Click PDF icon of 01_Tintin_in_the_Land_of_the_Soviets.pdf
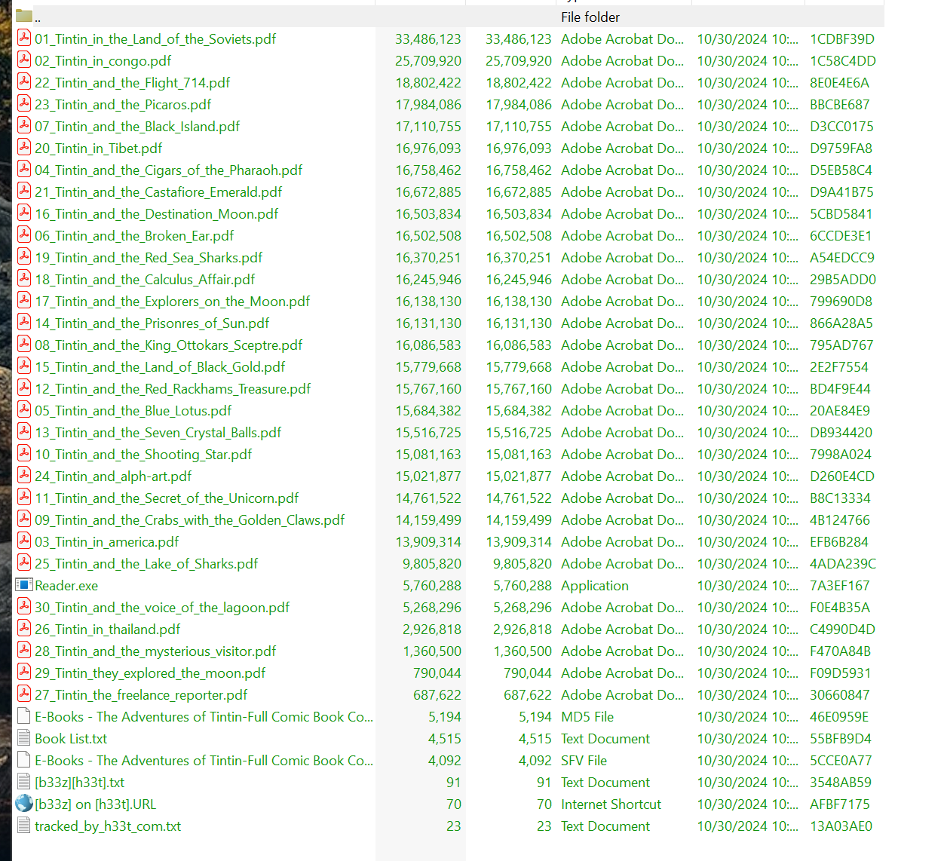The height and width of the screenshot is (861, 944). click(24, 38)
